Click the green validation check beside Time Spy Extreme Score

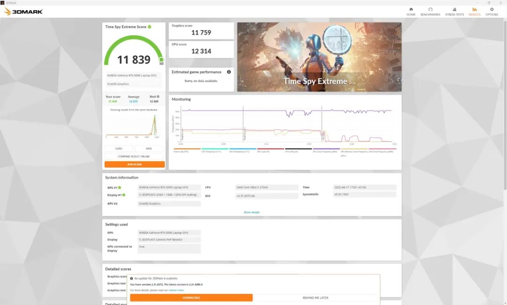coord(149,27)
